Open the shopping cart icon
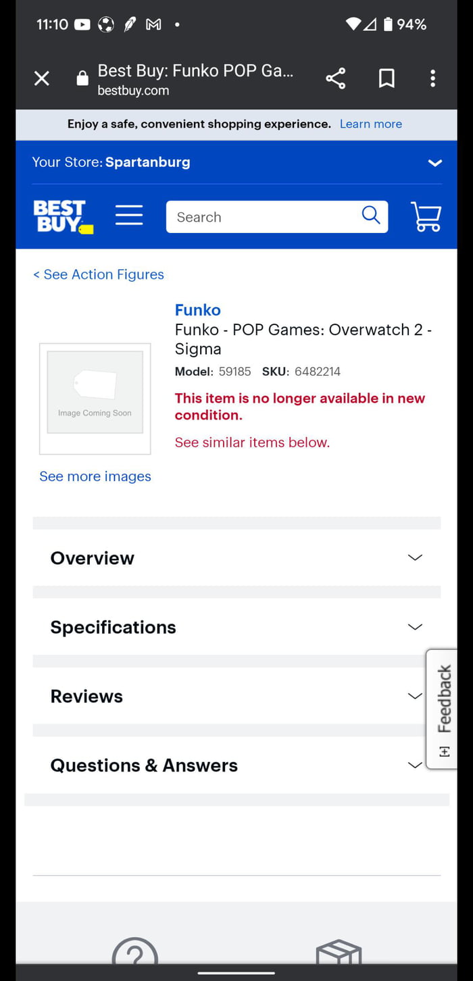Viewport: 473px width, 981px height. (426, 217)
